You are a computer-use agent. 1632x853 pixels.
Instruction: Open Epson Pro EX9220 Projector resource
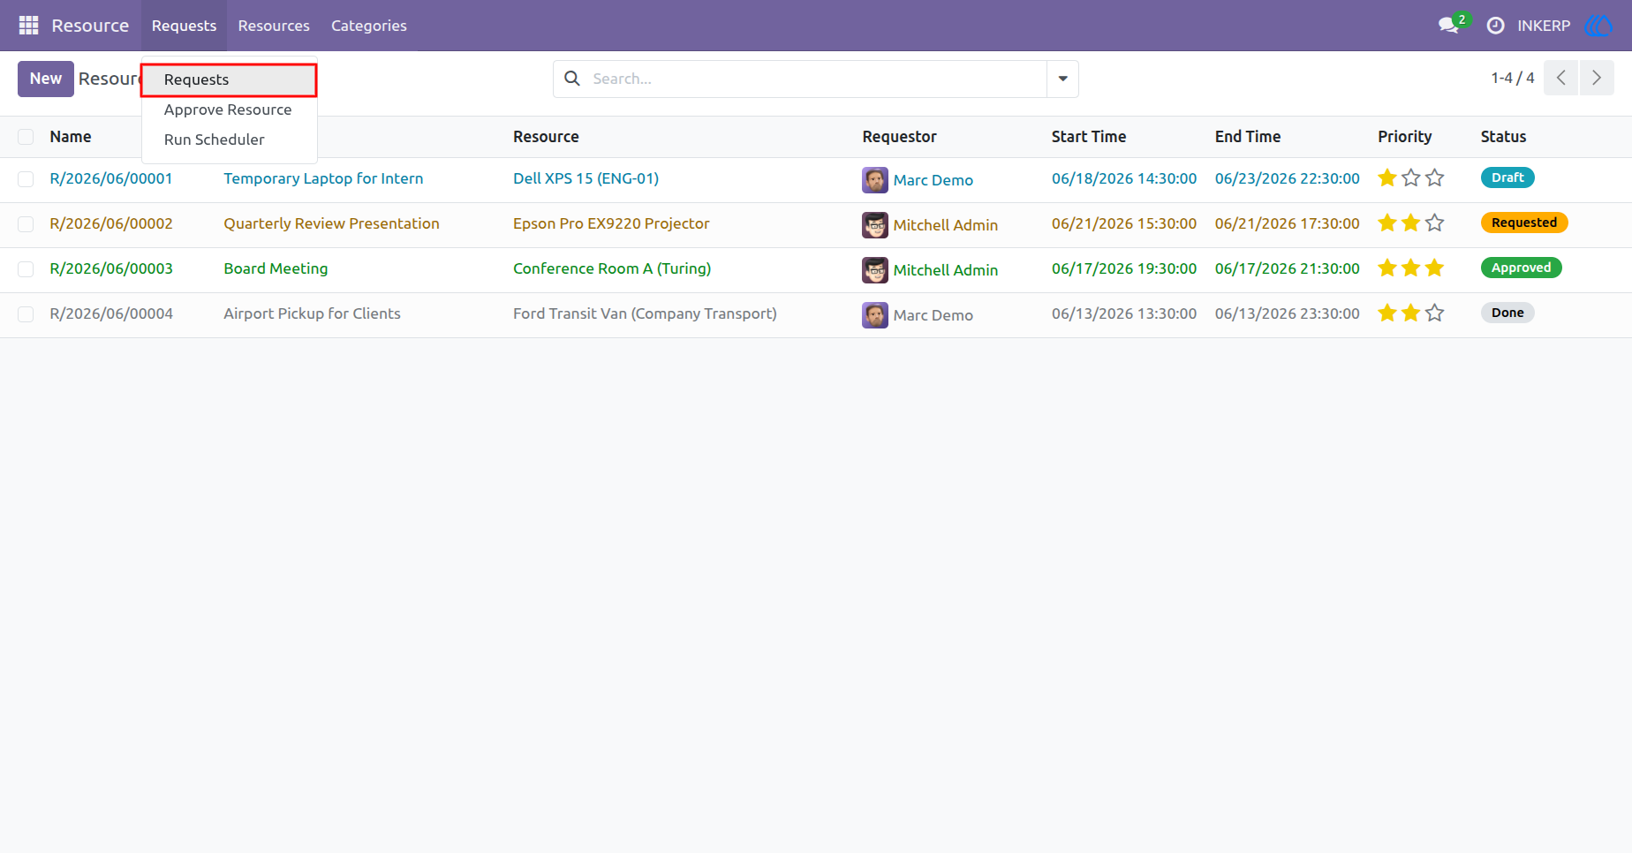[x=611, y=223]
